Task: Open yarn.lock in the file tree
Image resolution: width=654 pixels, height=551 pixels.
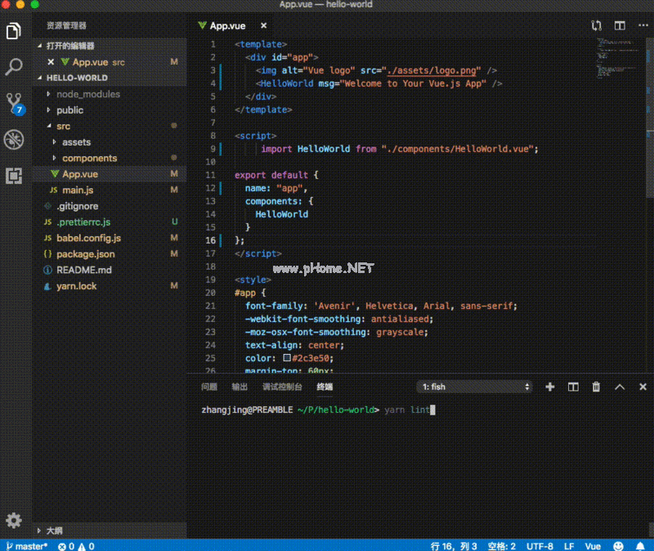Action: tap(110, 286)
